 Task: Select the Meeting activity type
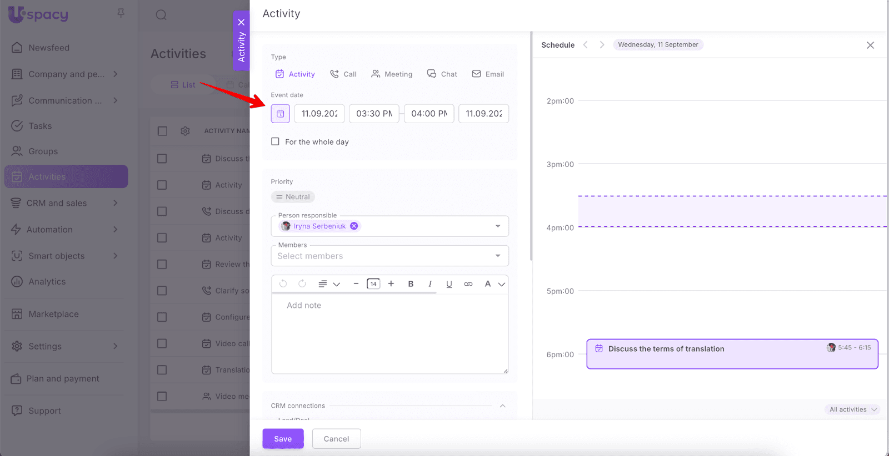coord(392,74)
